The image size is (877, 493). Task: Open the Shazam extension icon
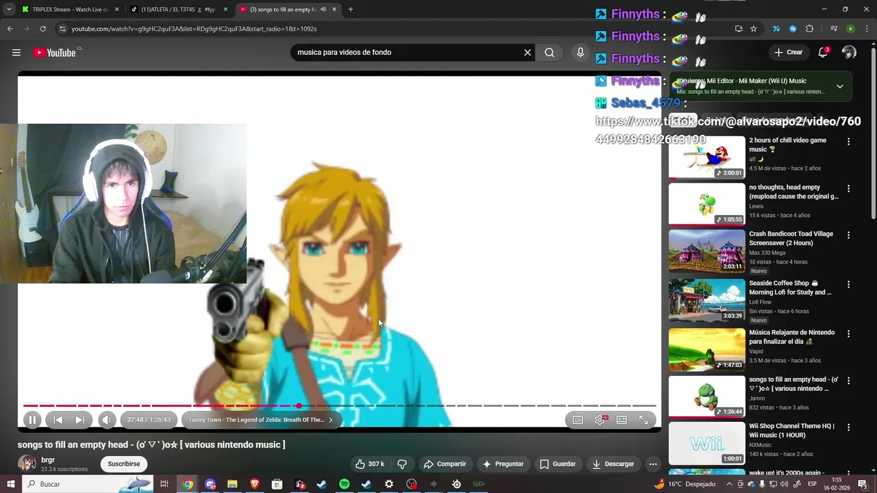(x=793, y=29)
